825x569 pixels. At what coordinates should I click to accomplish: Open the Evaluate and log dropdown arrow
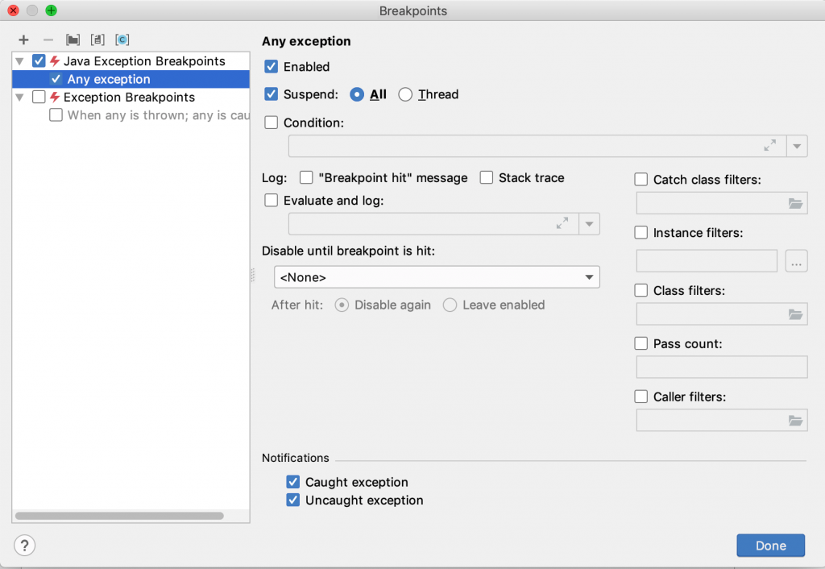[x=589, y=224]
